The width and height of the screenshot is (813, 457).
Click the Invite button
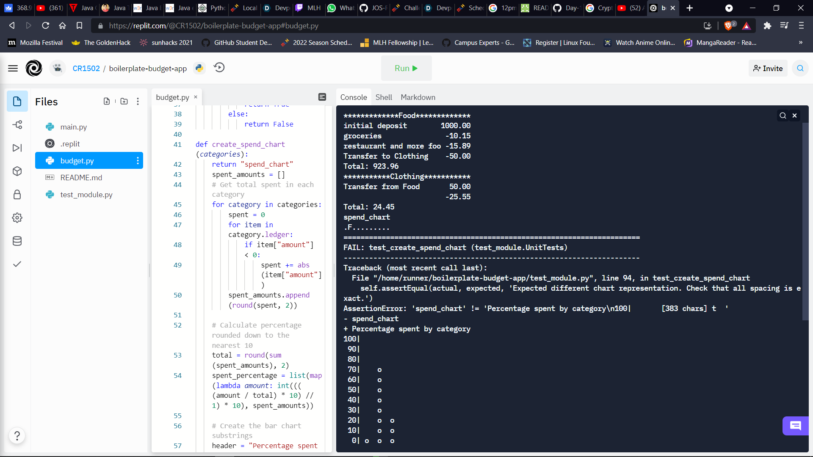point(768,69)
